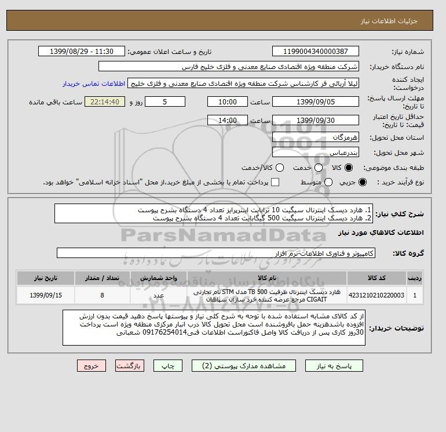Toggle the Islamic treasury payment checkbox
446x432 pixels.
[275, 182]
